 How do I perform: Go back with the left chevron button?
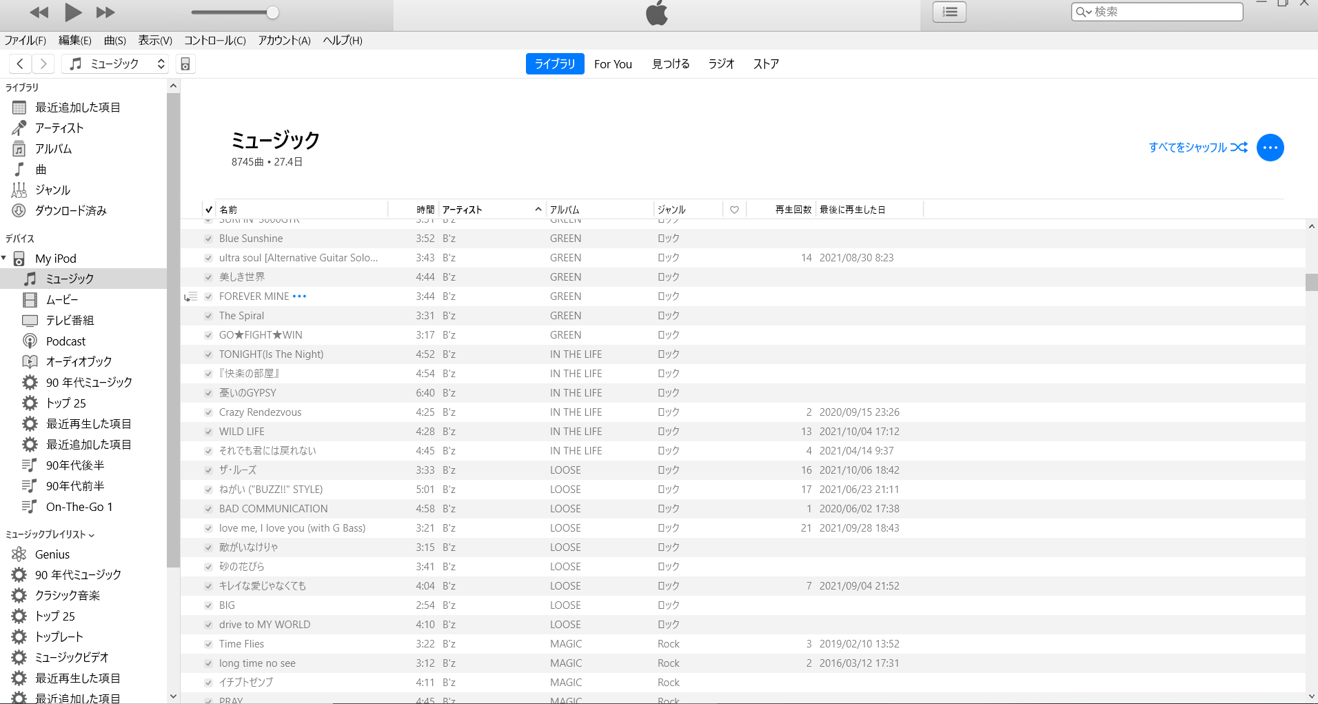point(20,64)
